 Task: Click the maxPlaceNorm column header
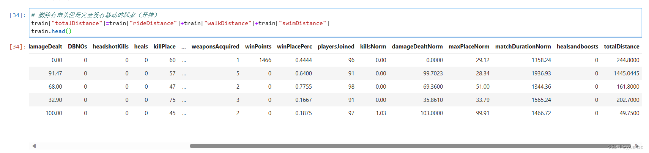click(469, 47)
